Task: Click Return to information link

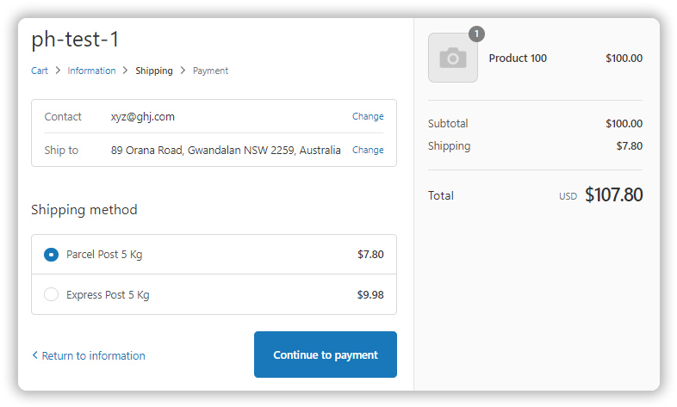Action: pyautogui.click(x=93, y=355)
